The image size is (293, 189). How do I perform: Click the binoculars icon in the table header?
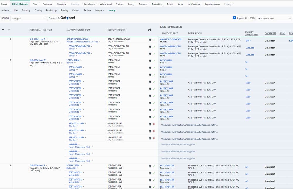click(149, 30)
